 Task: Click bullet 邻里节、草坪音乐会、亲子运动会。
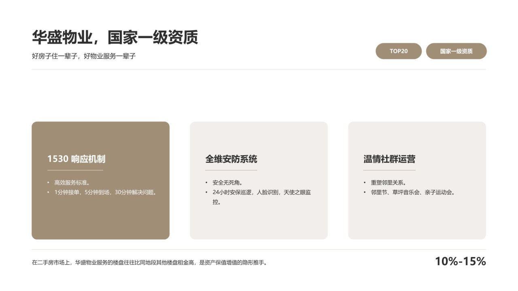pos(413,192)
